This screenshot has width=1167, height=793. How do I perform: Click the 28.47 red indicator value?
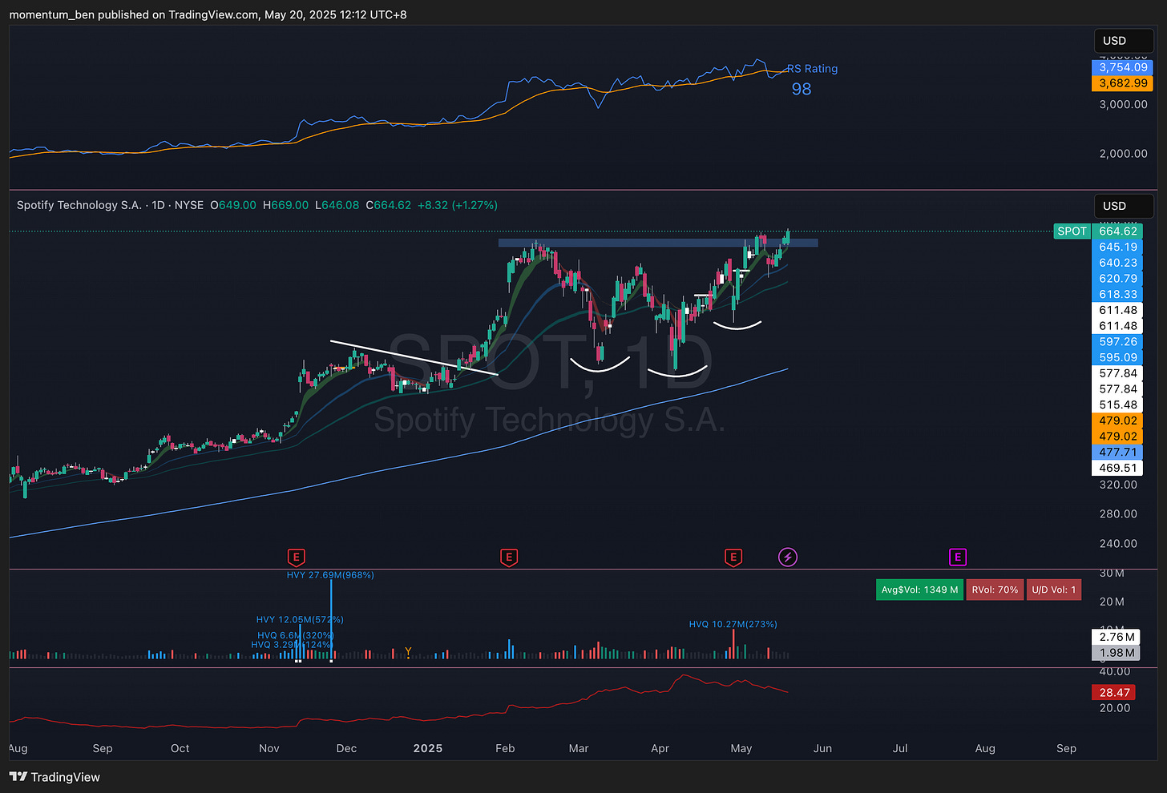click(1114, 693)
